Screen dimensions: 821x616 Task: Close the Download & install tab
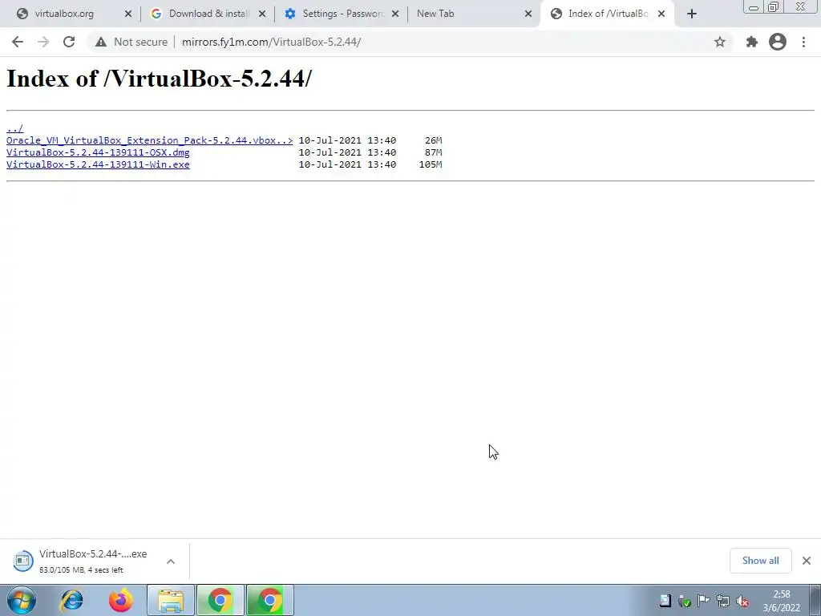coord(262,14)
